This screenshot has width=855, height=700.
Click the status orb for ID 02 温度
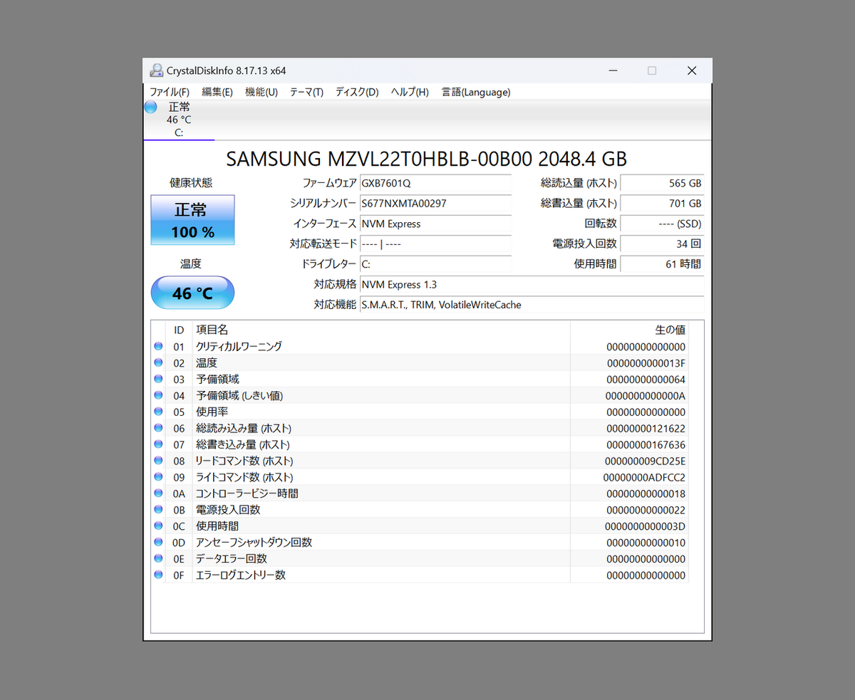point(158,362)
